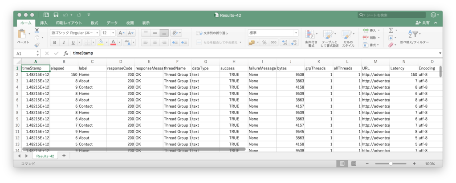
Task: Click the Paste clipboard icon
Action: [x=22, y=34]
